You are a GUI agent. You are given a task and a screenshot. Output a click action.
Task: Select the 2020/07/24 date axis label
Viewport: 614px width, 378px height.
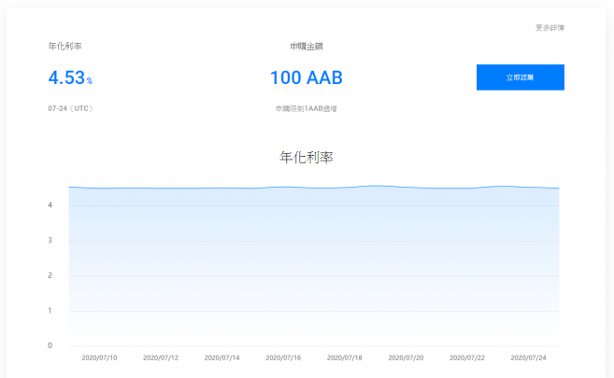(x=528, y=357)
